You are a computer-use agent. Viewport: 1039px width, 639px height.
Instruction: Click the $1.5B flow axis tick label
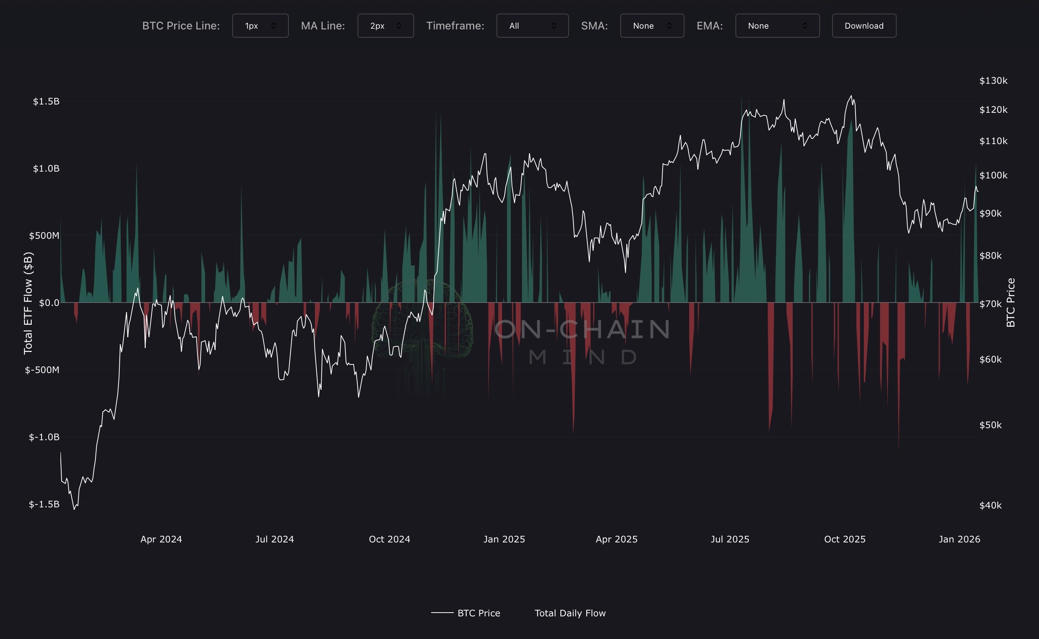coord(46,101)
